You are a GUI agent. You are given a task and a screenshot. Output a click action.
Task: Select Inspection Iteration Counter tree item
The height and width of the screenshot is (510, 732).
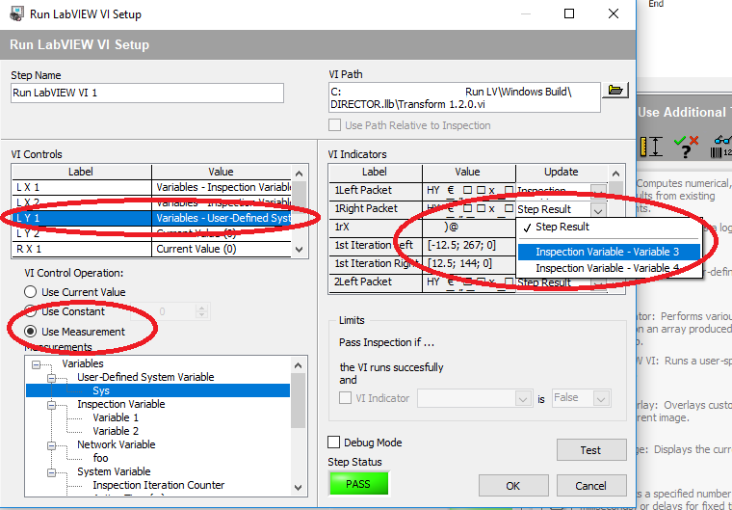coord(158,485)
